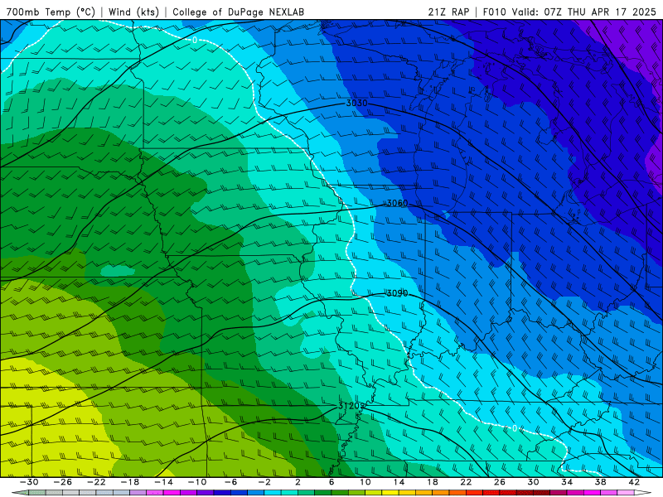Image resolution: width=663 pixels, height=497 pixels.
Task: Click the '2' color scale tick label
Action: point(298,482)
